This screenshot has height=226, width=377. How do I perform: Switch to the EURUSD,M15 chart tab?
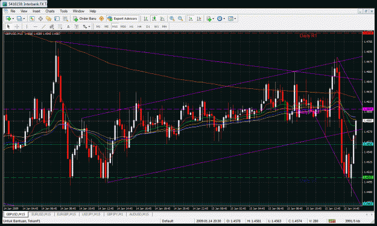41,214
